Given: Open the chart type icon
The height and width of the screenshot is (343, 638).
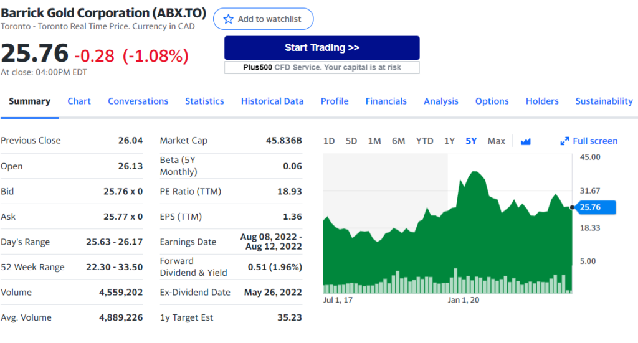Looking at the screenshot, I should [x=525, y=141].
